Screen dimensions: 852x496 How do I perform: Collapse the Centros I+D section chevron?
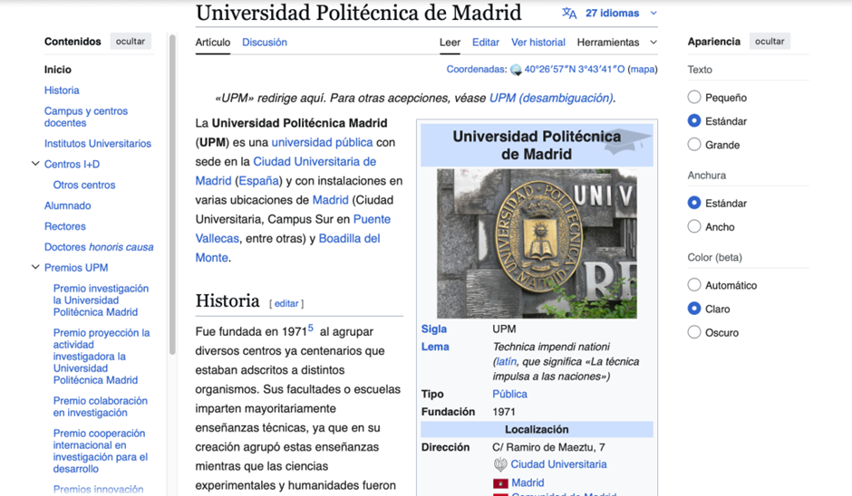[35, 163]
